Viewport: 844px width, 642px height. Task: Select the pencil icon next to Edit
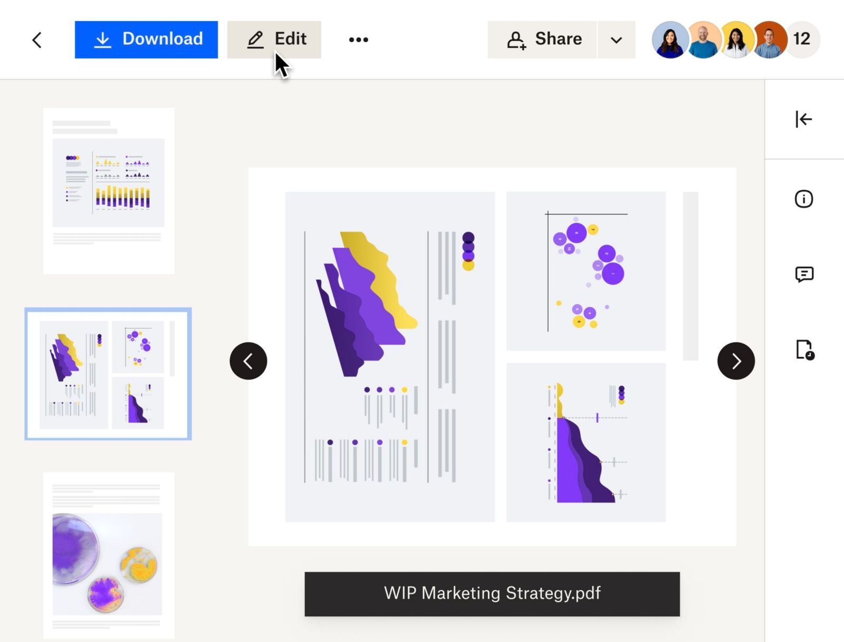[x=255, y=38]
